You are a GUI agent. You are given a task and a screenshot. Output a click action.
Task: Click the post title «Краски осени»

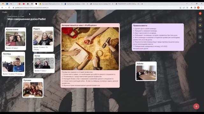(x=12, y=29)
